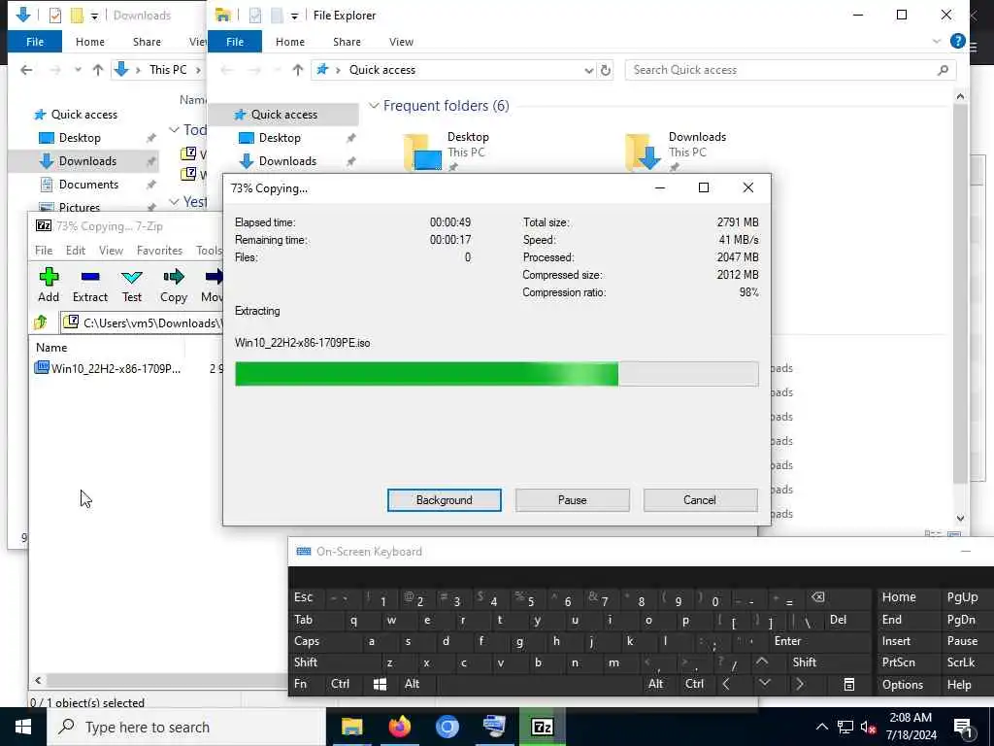Click the Windows key on On-Screen Keyboard
The height and width of the screenshot is (746, 994).
pyautogui.click(x=380, y=685)
